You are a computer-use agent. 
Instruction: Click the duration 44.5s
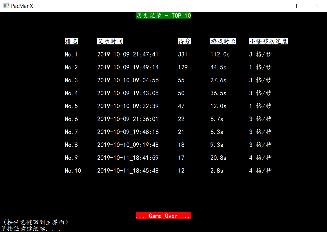218,67
